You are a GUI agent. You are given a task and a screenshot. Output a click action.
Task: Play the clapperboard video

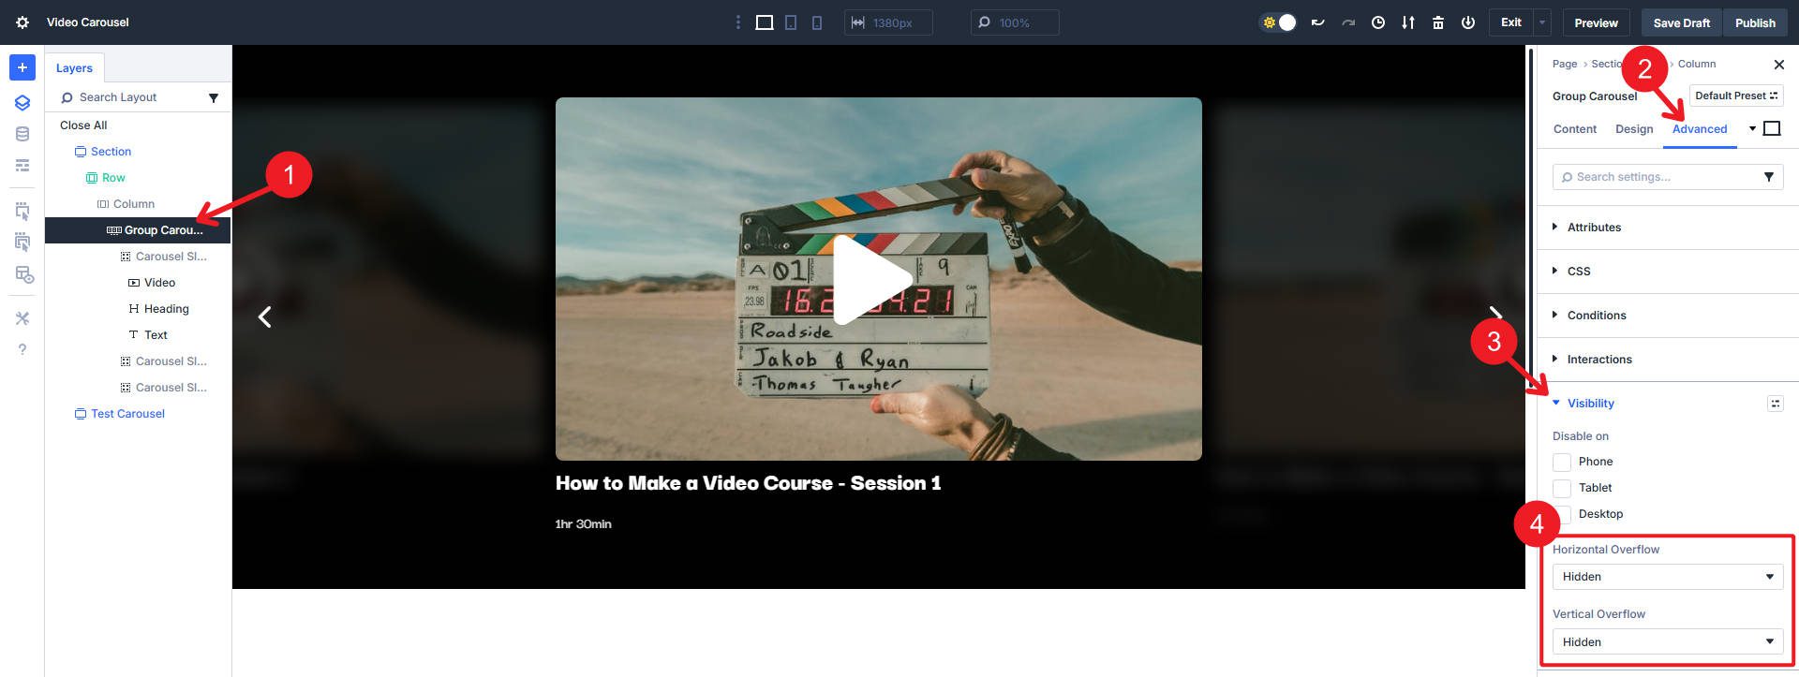(x=872, y=279)
